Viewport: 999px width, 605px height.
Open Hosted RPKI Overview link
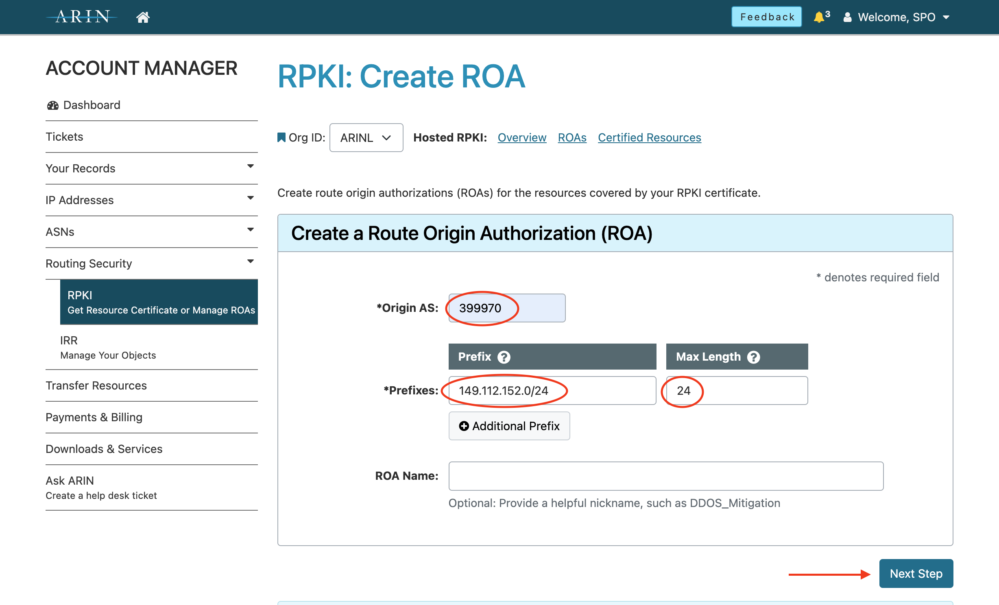click(x=522, y=137)
